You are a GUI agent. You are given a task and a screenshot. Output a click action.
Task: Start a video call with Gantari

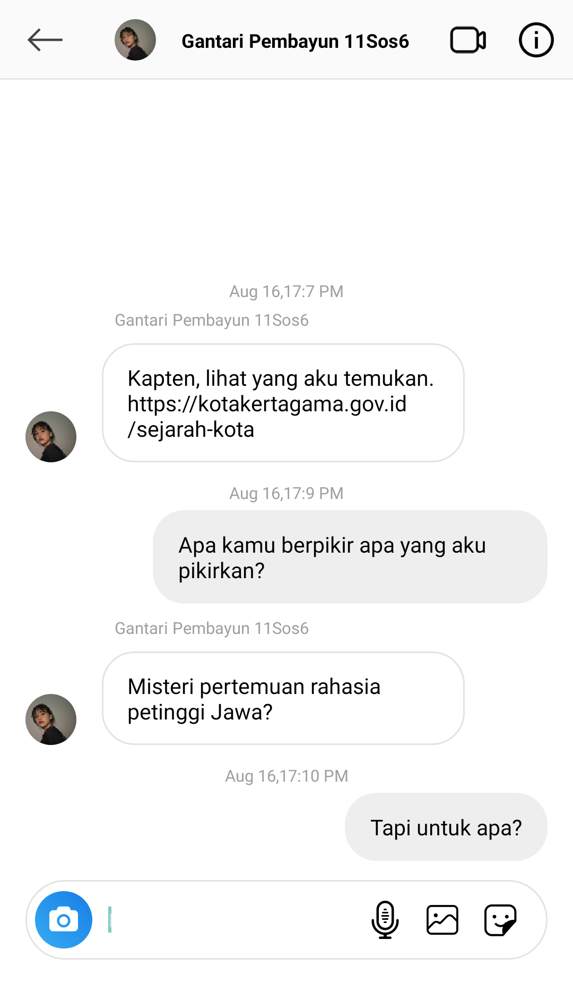468,40
